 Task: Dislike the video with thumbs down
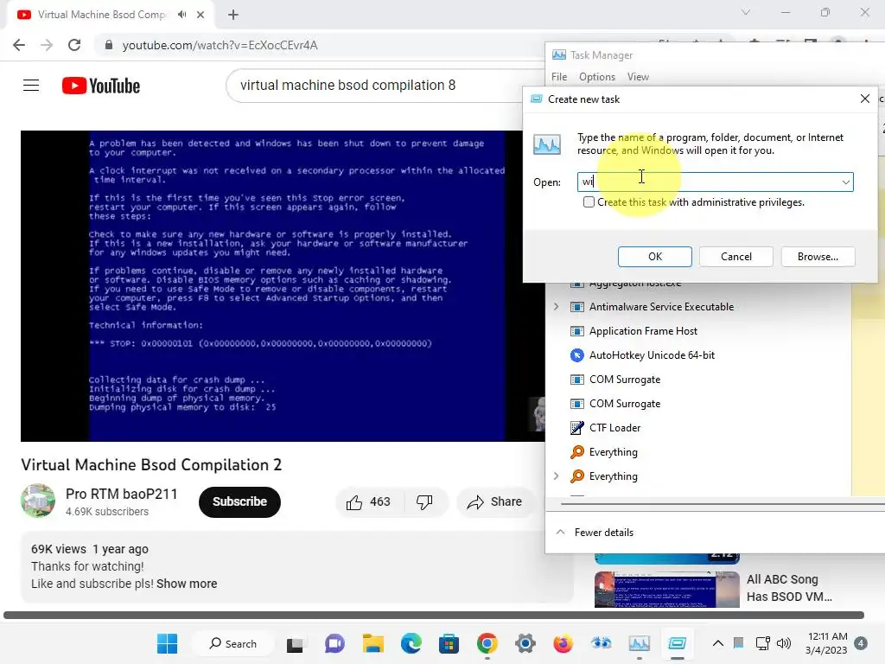pyautogui.click(x=424, y=502)
